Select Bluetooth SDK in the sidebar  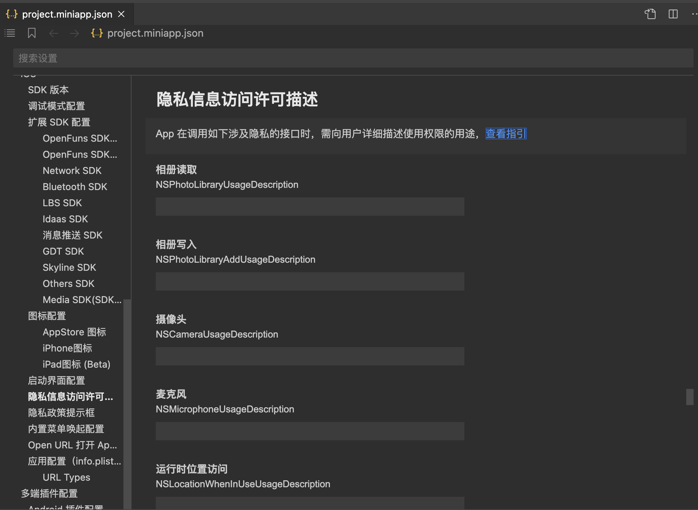point(75,187)
